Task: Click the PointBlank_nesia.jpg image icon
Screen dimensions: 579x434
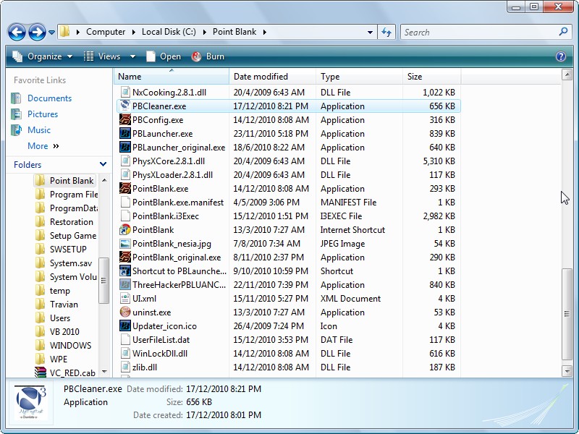Action: (x=125, y=244)
